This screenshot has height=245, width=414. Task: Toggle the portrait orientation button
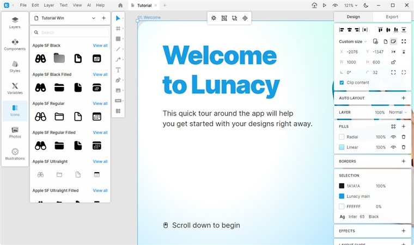[x=386, y=41]
